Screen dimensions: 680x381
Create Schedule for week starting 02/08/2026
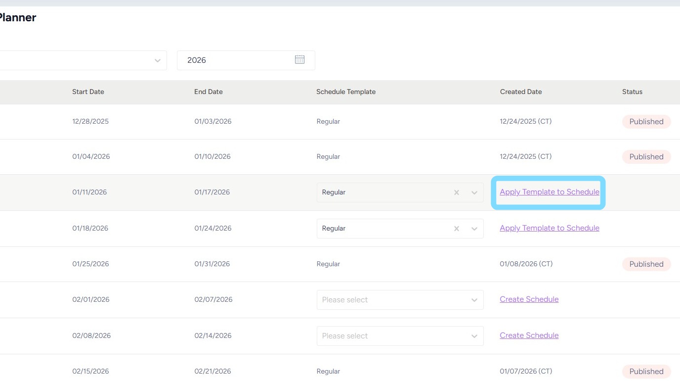coord(529,335)
